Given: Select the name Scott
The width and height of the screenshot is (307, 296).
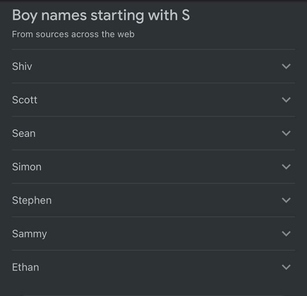Looking at the screenshot, I should 25,100.
